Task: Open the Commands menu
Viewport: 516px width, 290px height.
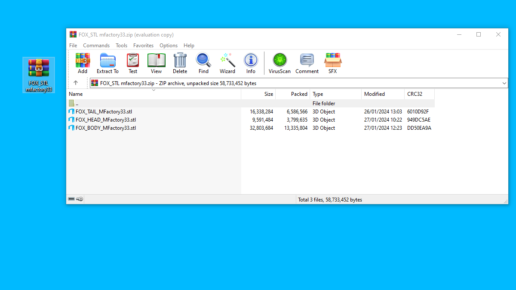Action: click(x=96, y=46)
